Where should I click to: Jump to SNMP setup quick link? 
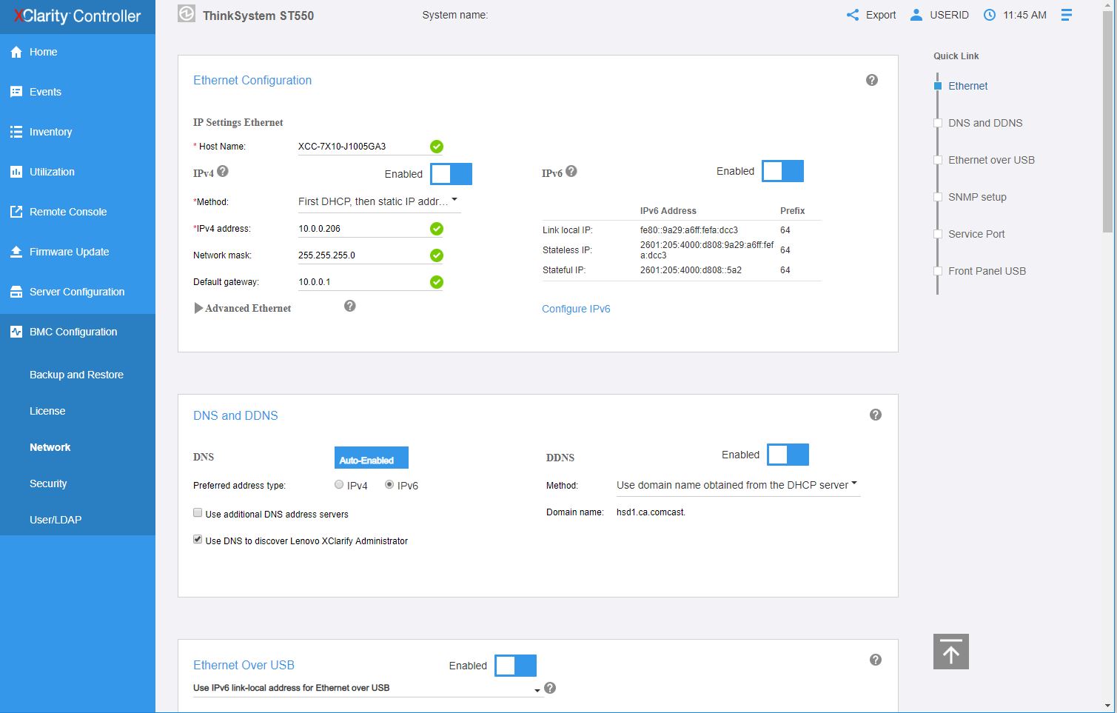pyautogui.click(x=977, y=197)
